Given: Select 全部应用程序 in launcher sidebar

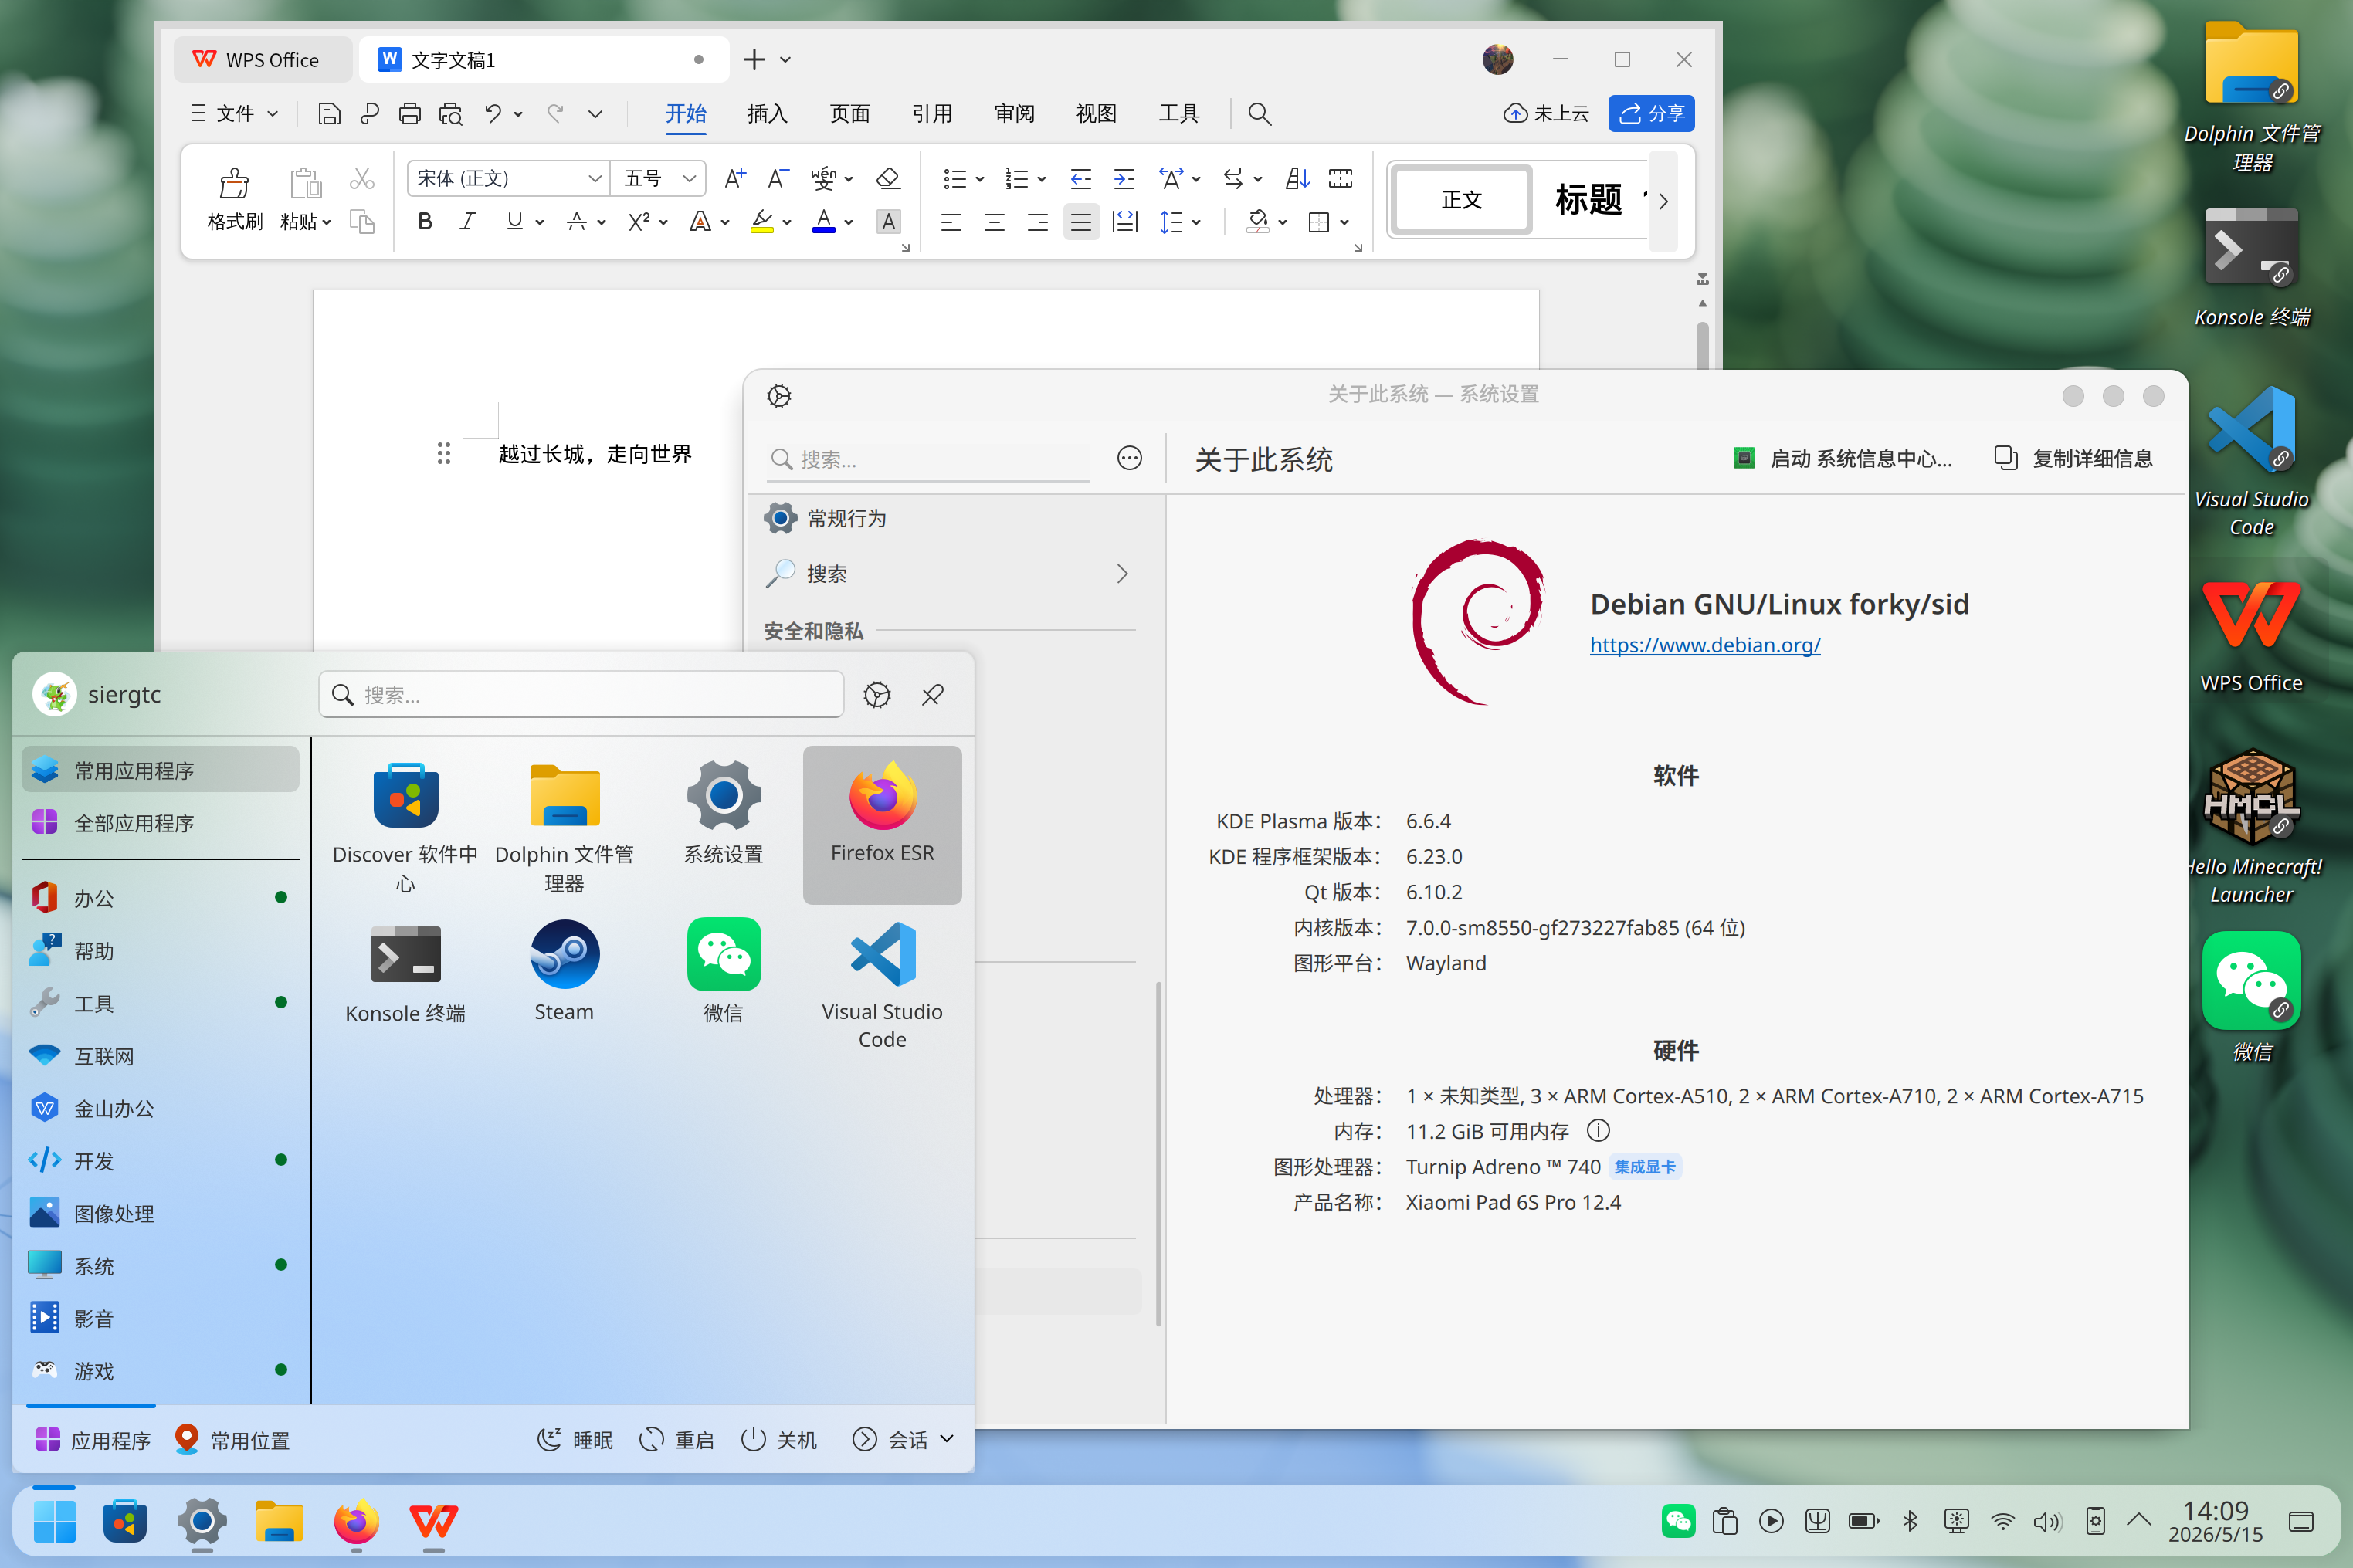Looking at the screenshot, I should pyautogui.click(x=160, y=823).
